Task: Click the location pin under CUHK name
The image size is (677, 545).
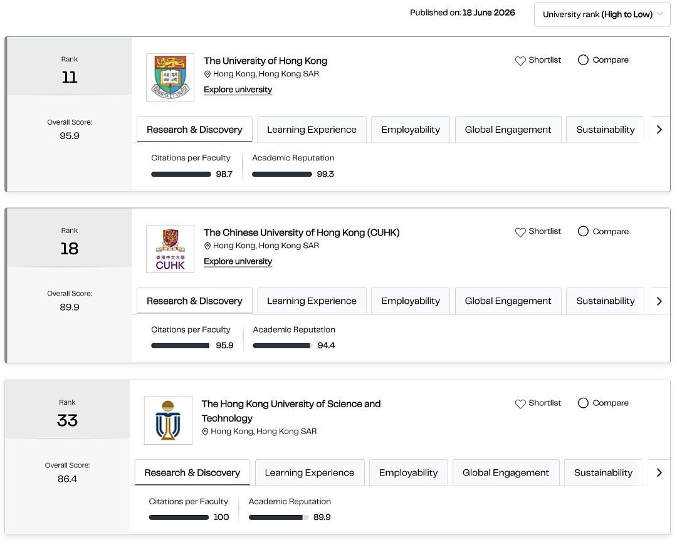Action: [207, 246]
